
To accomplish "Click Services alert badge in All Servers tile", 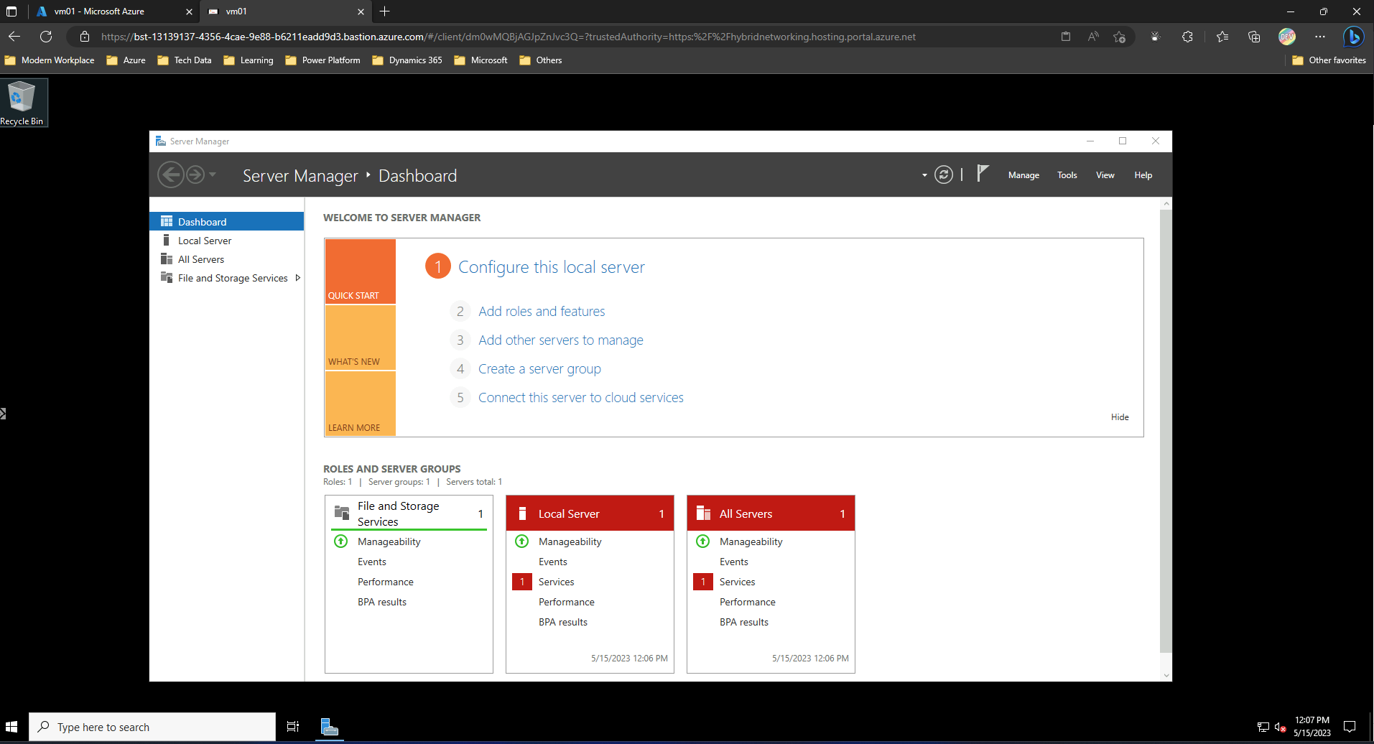I will [x=703, y=582].
